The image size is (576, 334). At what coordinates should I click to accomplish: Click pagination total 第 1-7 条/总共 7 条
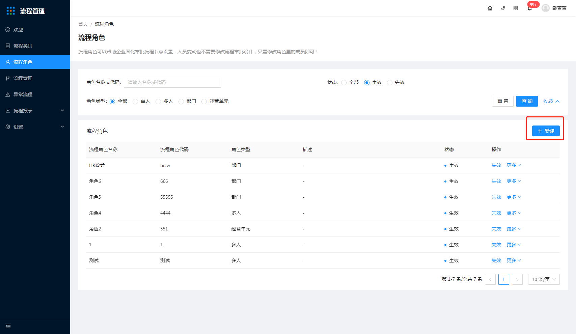[462, 279]
